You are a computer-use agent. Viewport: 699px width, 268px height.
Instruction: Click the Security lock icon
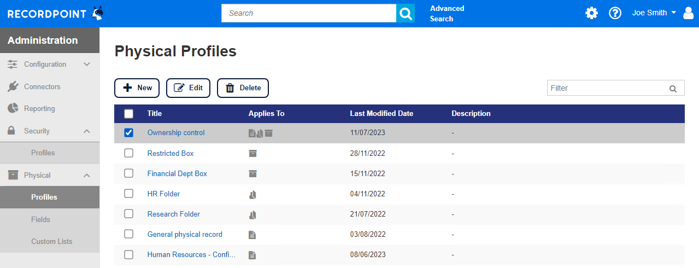click(x=11, y=131)
